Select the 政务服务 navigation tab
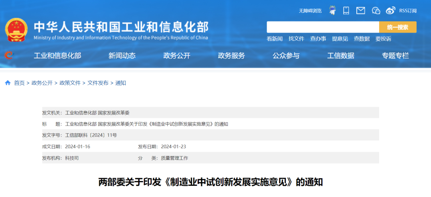The image size is (431, 197). 231,56
